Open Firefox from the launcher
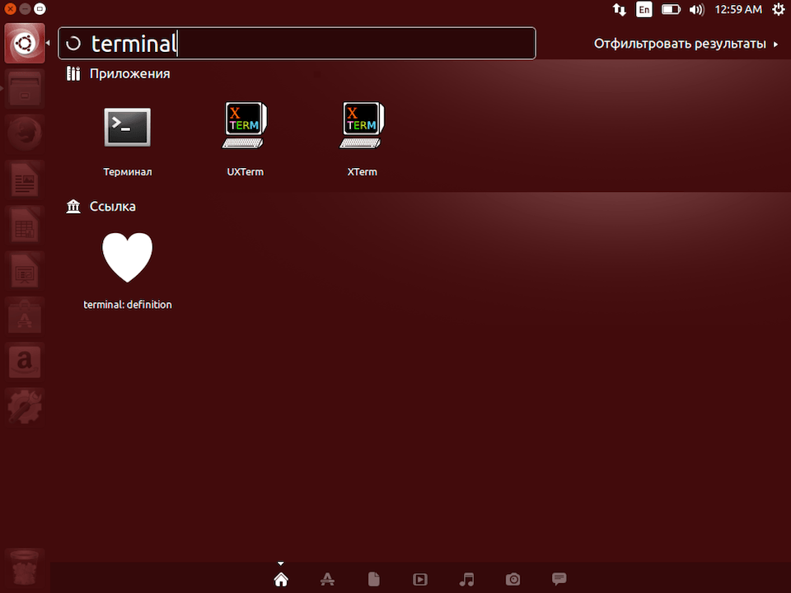 click(x=25, y=133)
